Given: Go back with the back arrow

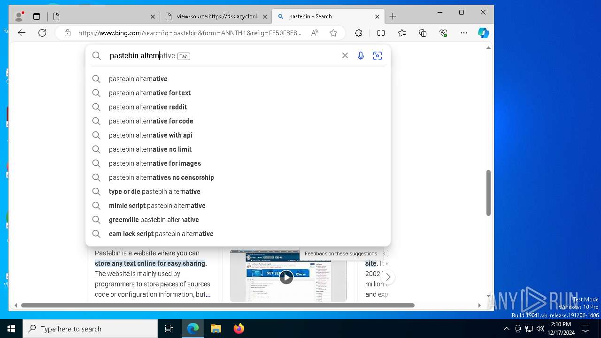Looking at the screenshot, I should click(x=22, y=33).
